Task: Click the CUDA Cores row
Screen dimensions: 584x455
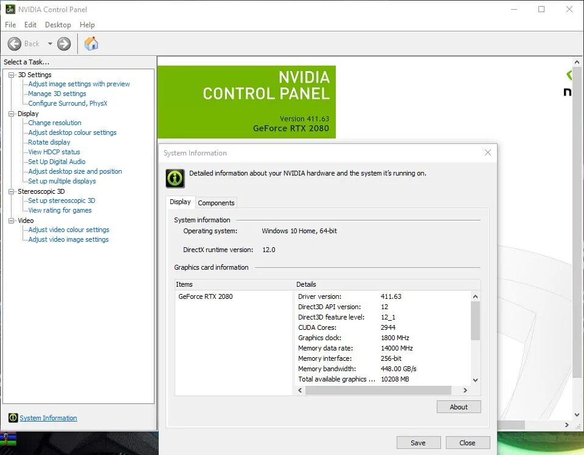Action: [x=383, y=327]
